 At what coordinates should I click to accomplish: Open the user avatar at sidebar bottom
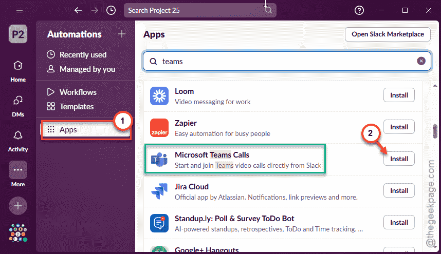(18, 232)
